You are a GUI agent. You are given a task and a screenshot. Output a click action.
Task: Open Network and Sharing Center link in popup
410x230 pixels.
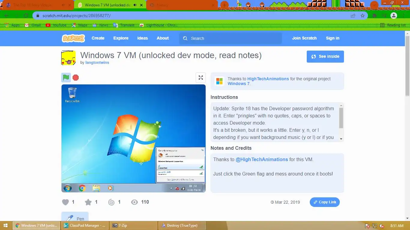point(180,180)
